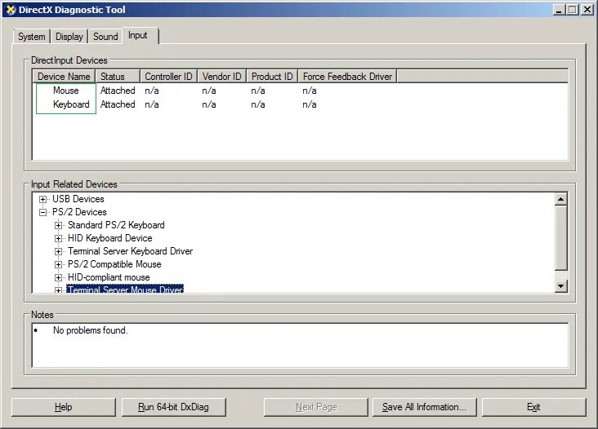Click the DirectX title bar icon
Screen dimensions: 598x429
click(x=11, y=10)
